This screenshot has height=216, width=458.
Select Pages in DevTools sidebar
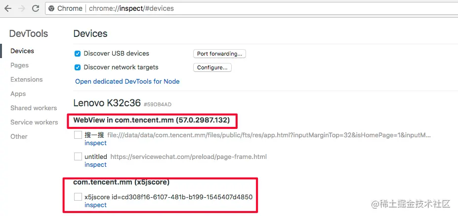20,65
